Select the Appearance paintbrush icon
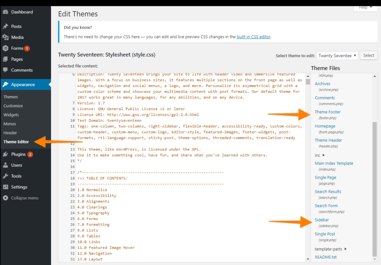The image size is (381, 265). (x=5, y=84)
